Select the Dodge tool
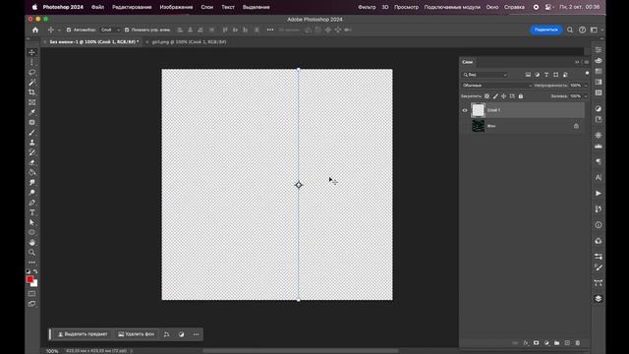The image size is (629, 354). pos(31,193)
